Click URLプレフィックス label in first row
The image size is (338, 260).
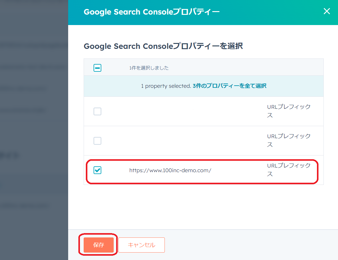[289, 111]
